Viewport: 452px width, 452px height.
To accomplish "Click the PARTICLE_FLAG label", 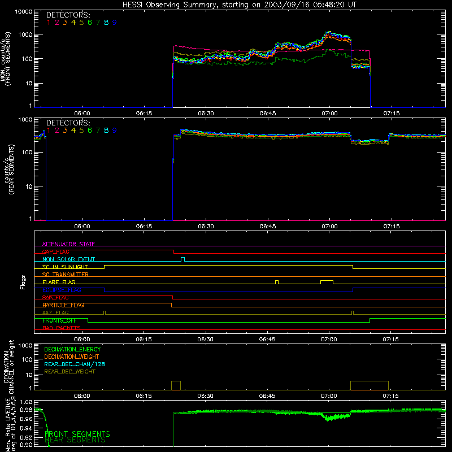I will [63, 305].
